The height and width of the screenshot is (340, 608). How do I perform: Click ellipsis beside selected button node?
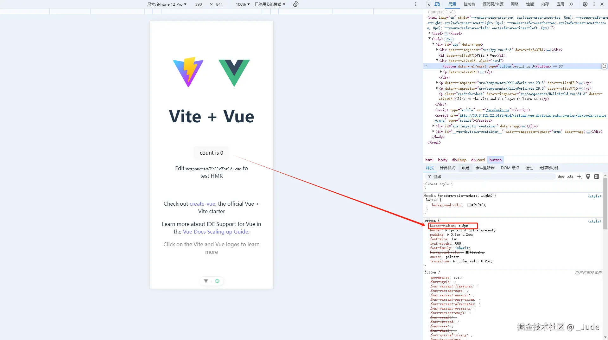coord(425,66)
